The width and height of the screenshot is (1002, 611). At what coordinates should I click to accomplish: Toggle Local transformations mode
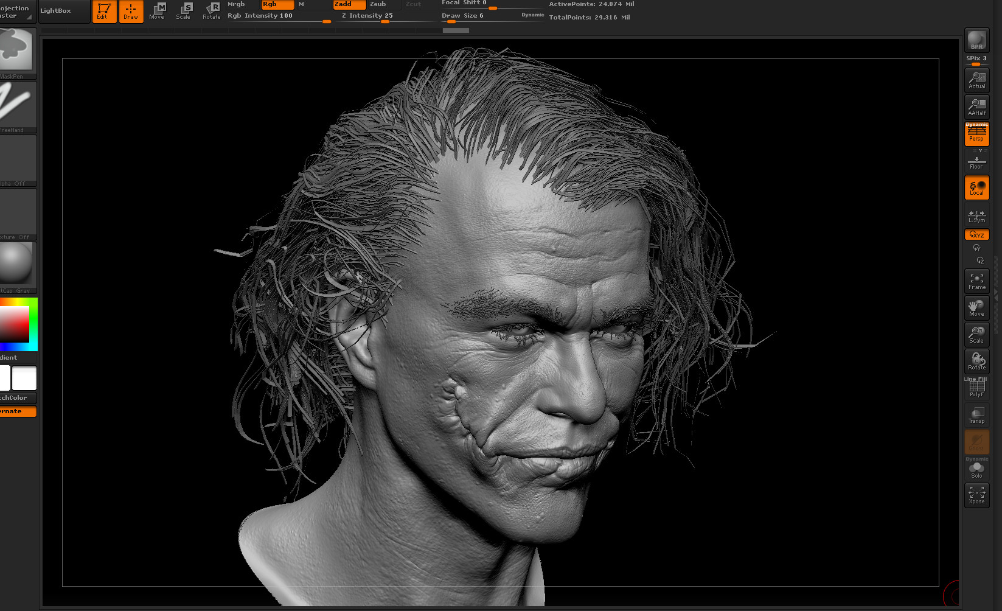pos(976,188)
